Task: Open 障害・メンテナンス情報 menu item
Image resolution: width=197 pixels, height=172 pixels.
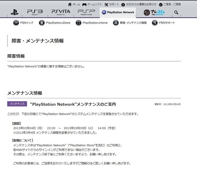Action: click(133, 23)
